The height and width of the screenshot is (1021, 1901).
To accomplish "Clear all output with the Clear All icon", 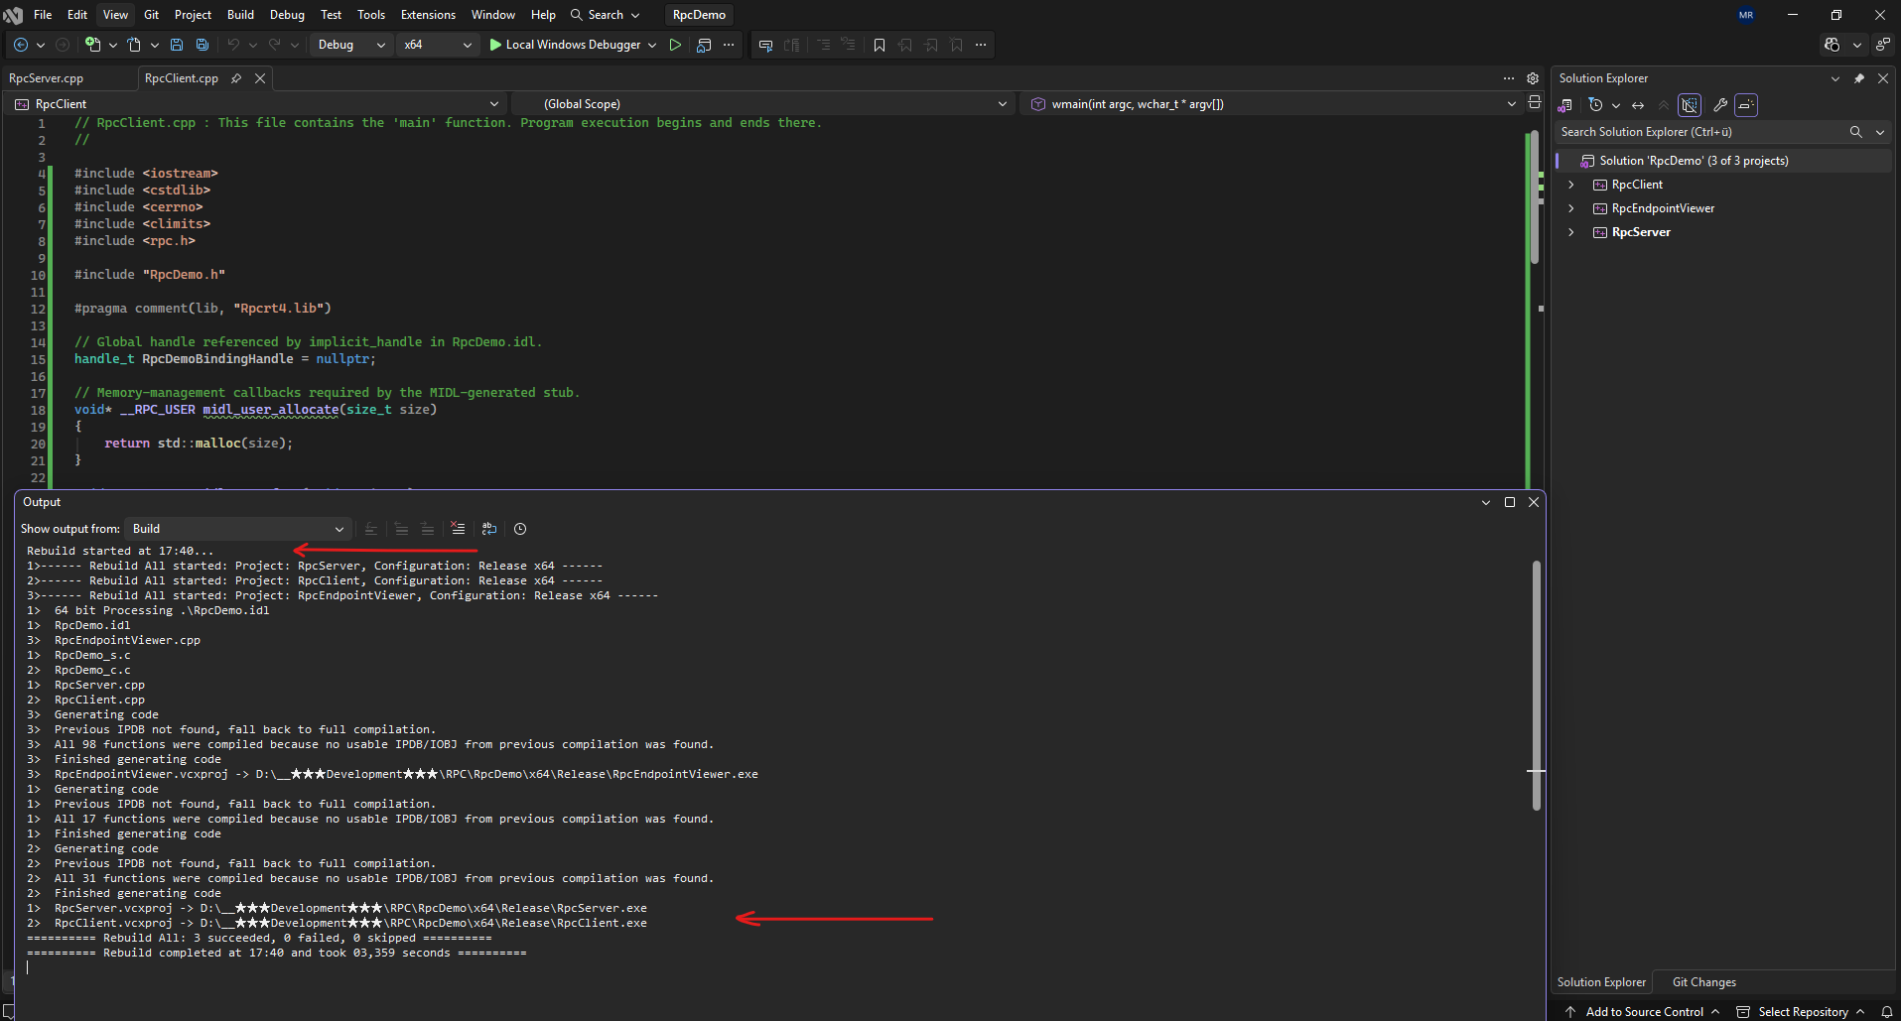I will [458, 529].
